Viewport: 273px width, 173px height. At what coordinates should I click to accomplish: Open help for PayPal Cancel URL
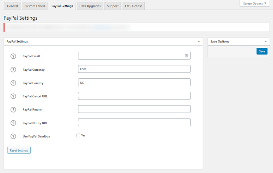click(13, 96)
